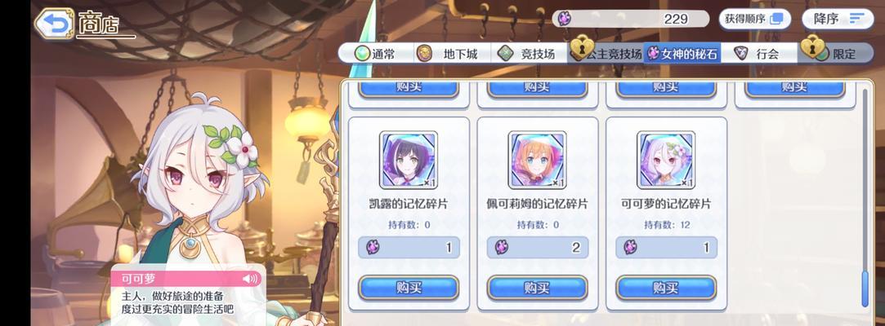This screenshot has height=326, width=885.
Task: Click the padlock icon on 限定 tab
Action: coord(811,47)
